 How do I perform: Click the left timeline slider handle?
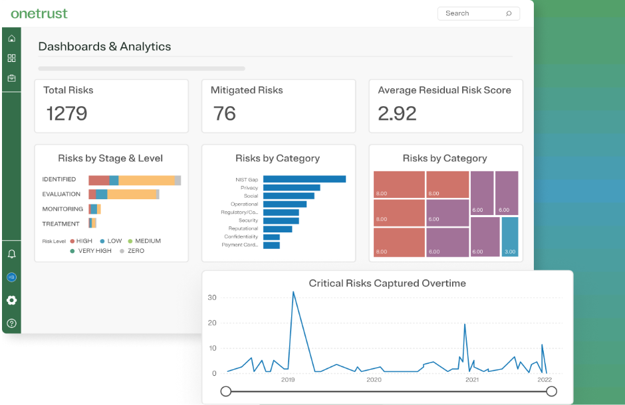point(225,392)
